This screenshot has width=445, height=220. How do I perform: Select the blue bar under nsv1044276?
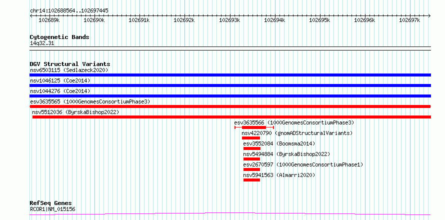[230, 96]
